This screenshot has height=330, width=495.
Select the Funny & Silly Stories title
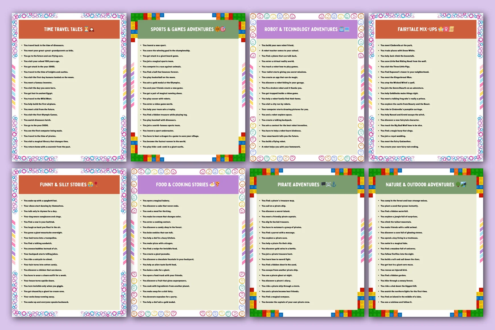[63, 185]
